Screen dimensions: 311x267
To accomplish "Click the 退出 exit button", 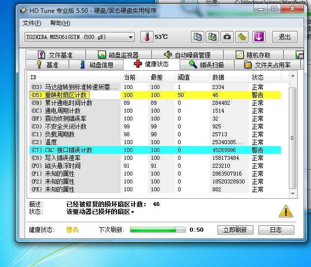I will (x=284, y=37).
